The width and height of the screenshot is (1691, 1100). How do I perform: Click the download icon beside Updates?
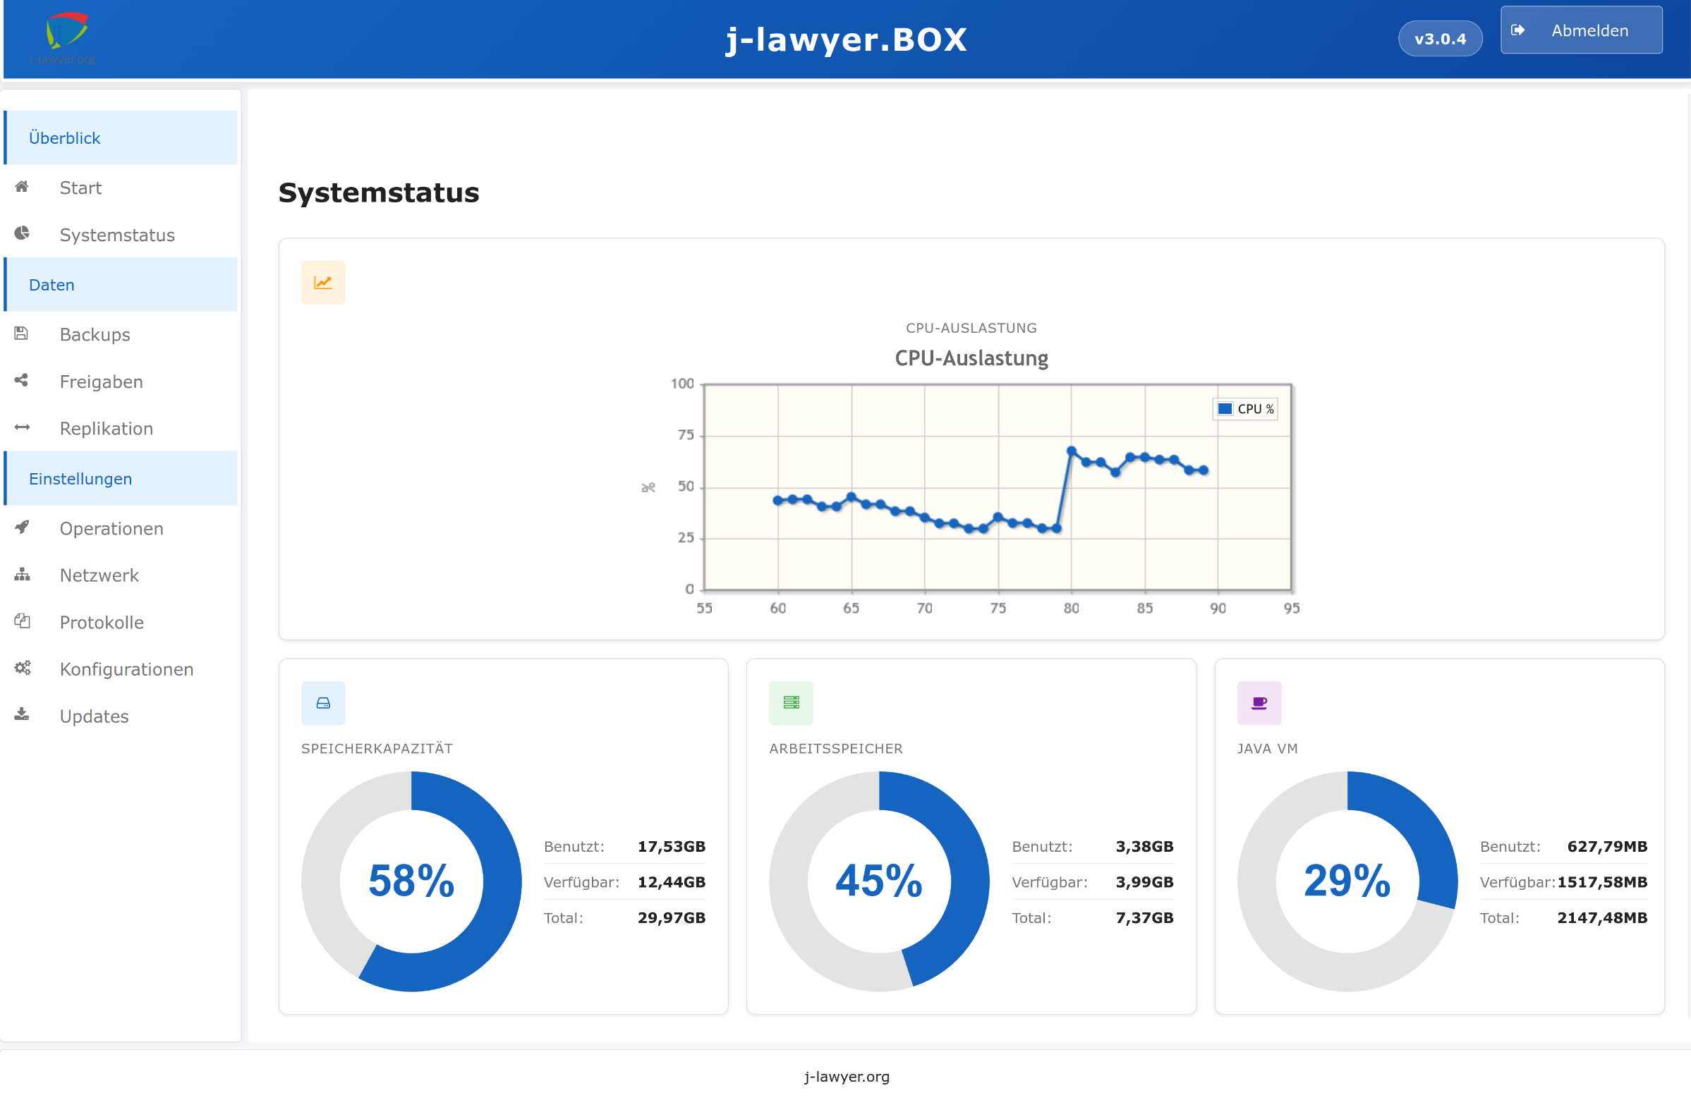22,715
